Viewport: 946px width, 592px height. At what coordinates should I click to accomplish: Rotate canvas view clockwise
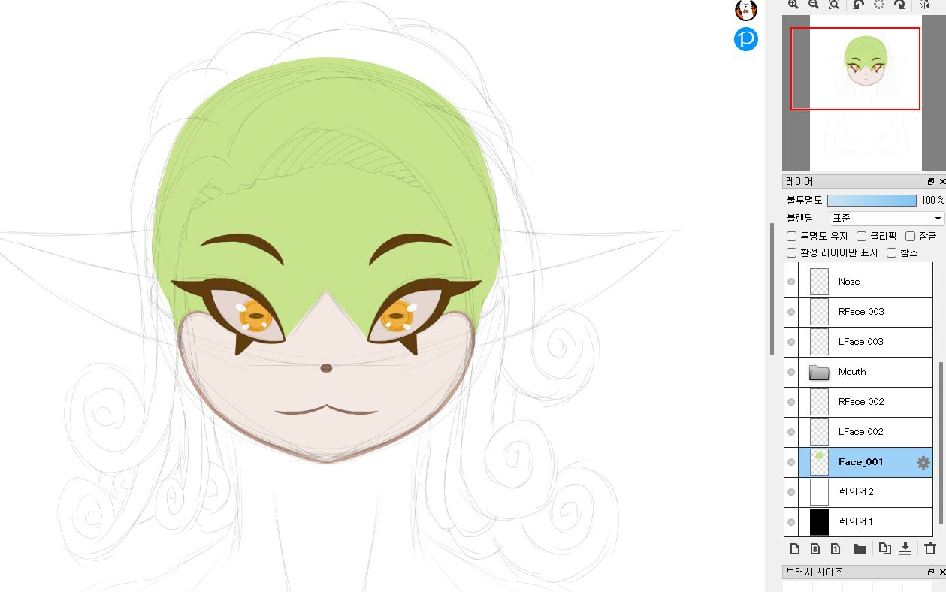[x=899, y=5]
